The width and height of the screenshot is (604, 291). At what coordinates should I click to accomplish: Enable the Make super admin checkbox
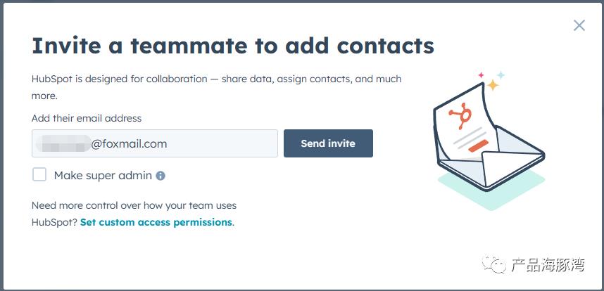pyautogui.click(x=39, y=174)
